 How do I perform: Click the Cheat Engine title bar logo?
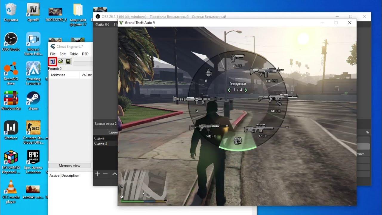[x=53, y=46]
